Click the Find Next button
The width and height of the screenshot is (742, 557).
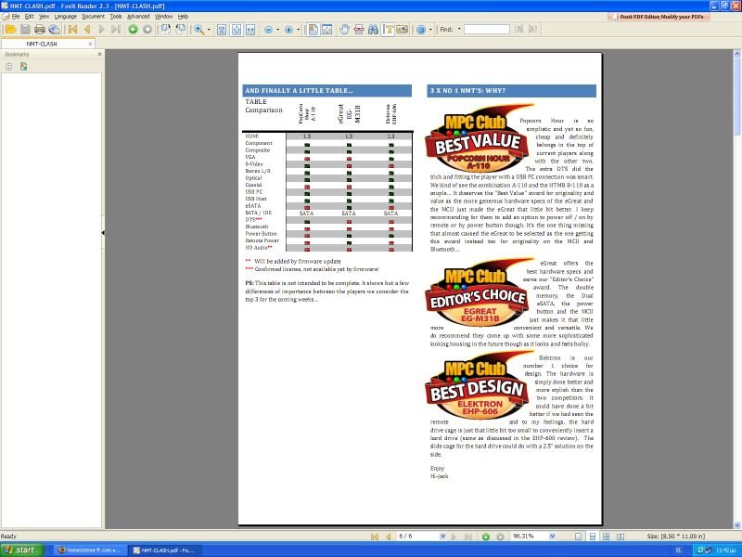tap(532, 30)
